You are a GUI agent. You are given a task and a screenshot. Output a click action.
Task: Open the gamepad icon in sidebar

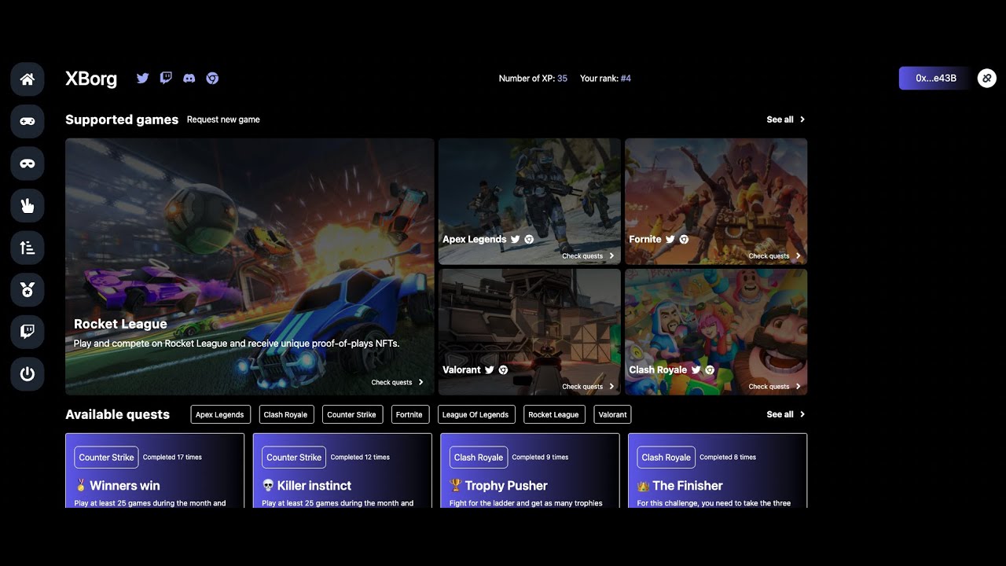28,121
